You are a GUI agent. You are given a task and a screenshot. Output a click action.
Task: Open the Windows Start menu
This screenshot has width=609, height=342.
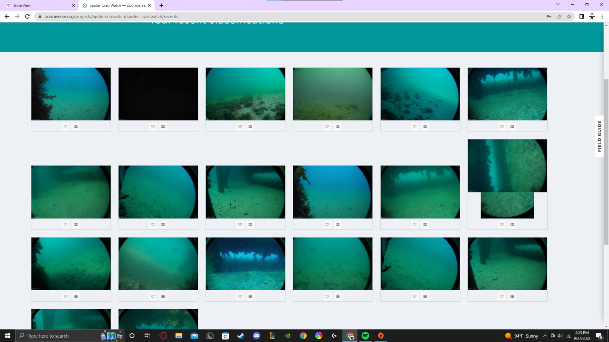(x=8, y=336)
